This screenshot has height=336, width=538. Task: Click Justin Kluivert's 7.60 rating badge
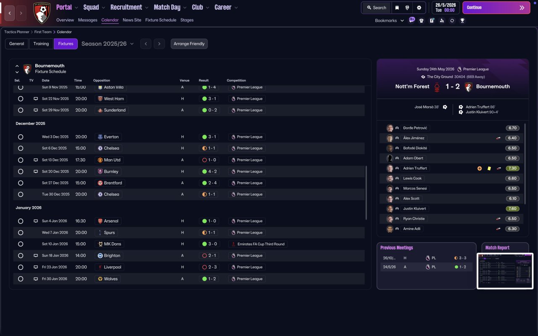[512, 209]
